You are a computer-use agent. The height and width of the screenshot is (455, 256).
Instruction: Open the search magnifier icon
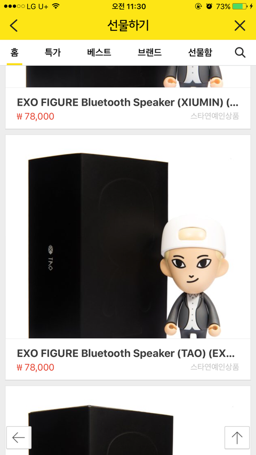point(240,53)
